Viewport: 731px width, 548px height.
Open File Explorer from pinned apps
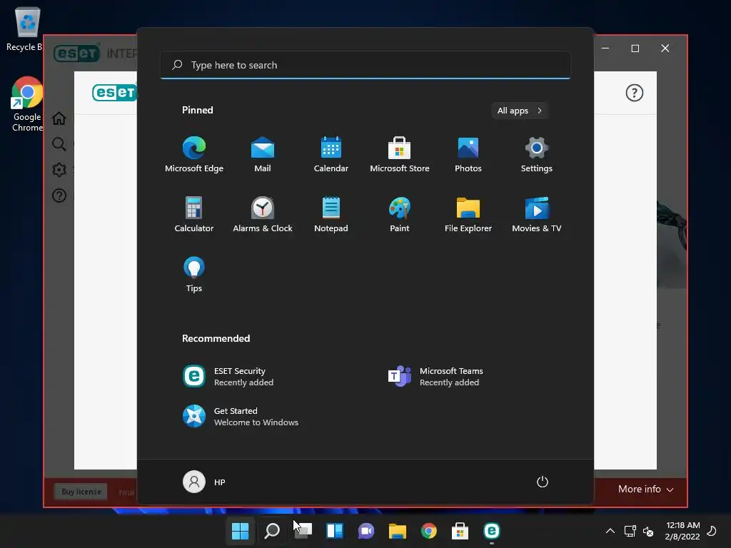[468, 215]
